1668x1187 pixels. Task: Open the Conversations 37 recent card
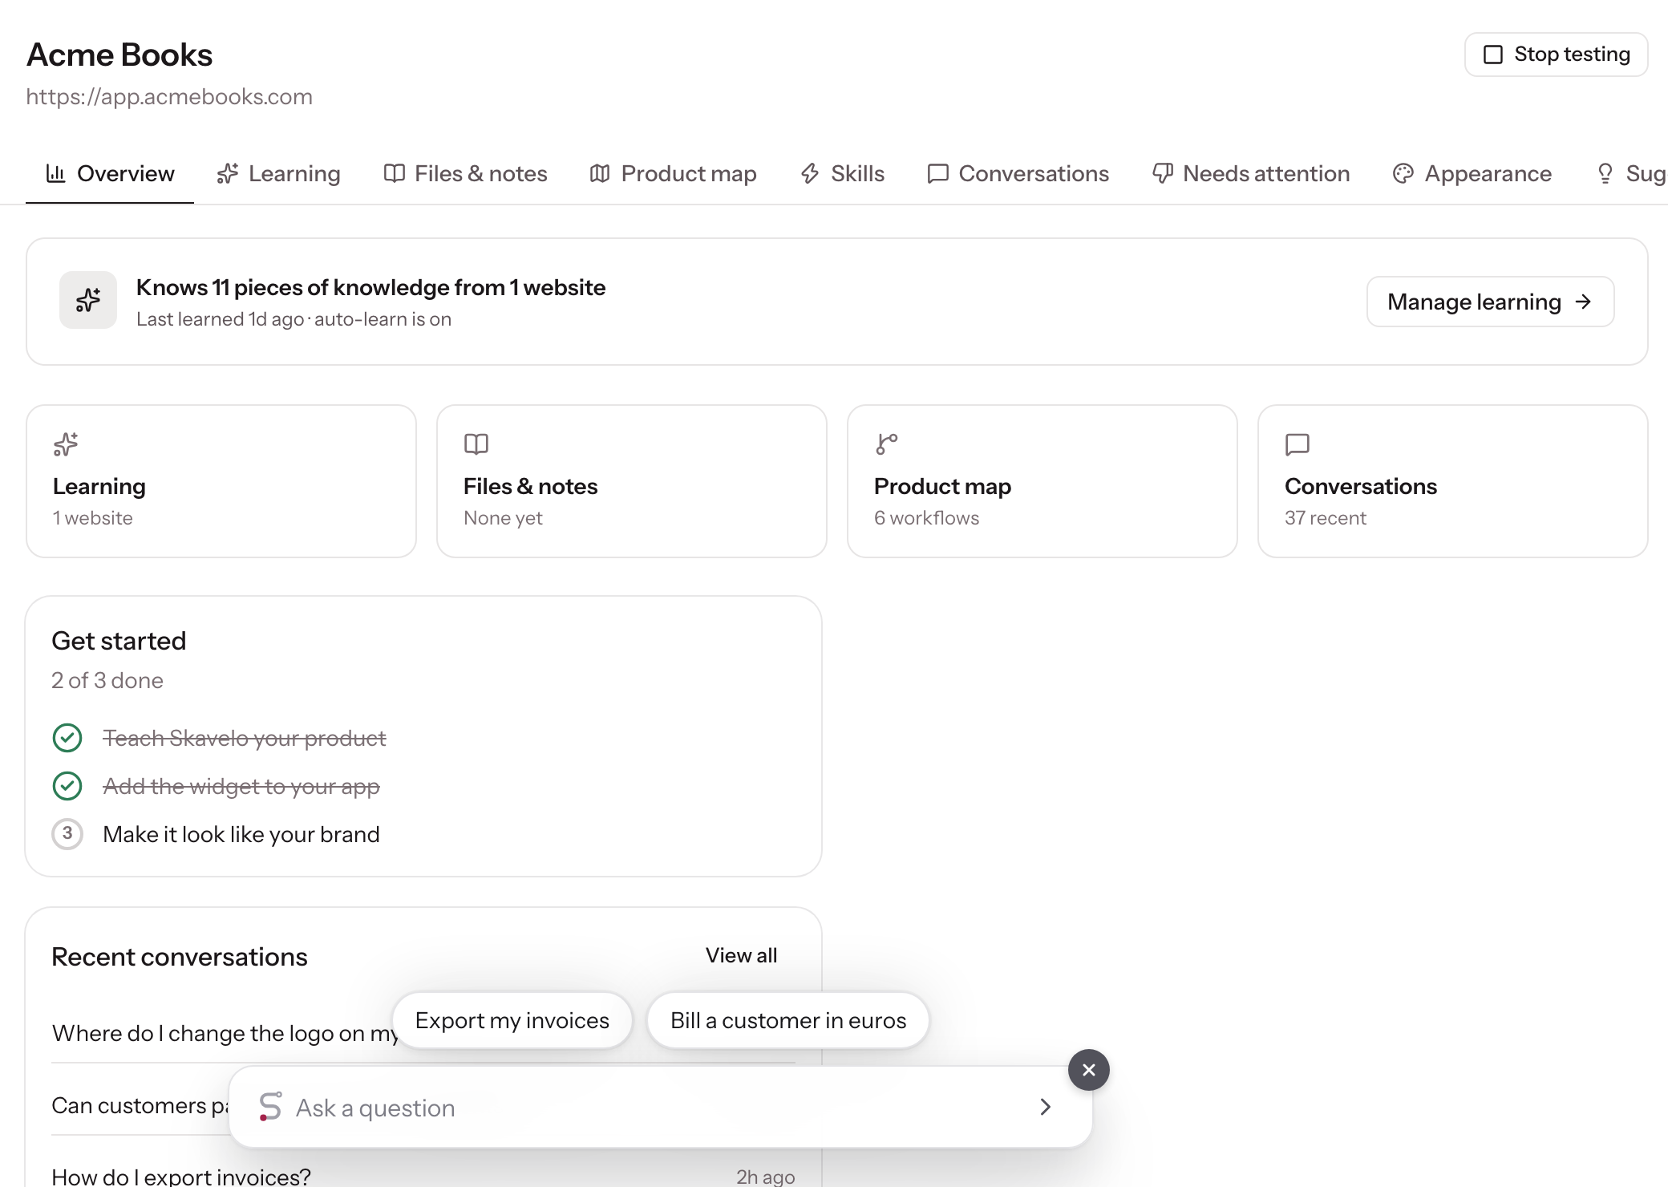1453,481
